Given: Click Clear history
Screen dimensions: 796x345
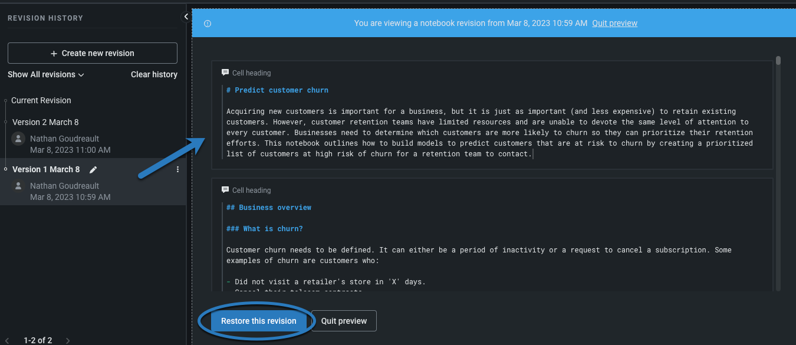Looking at the screenshot, I should 154,75.
